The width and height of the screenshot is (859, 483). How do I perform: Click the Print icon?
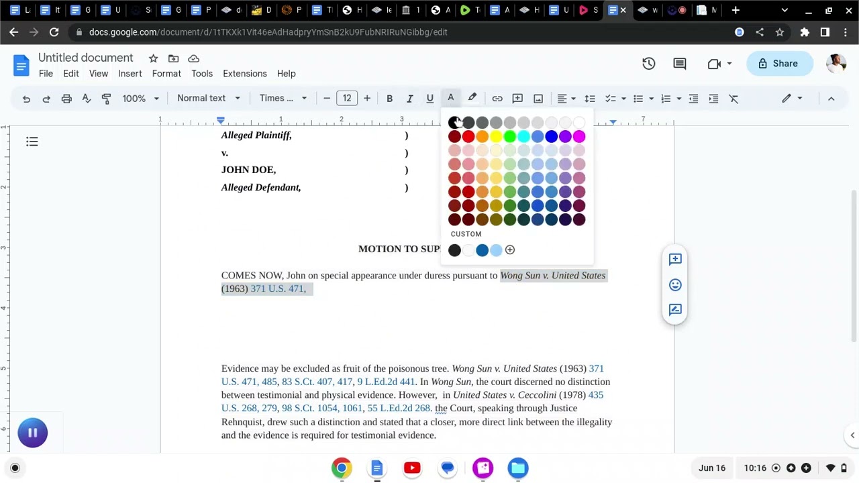coord(66,99)
